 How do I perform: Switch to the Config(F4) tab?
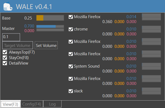(32, 104)
